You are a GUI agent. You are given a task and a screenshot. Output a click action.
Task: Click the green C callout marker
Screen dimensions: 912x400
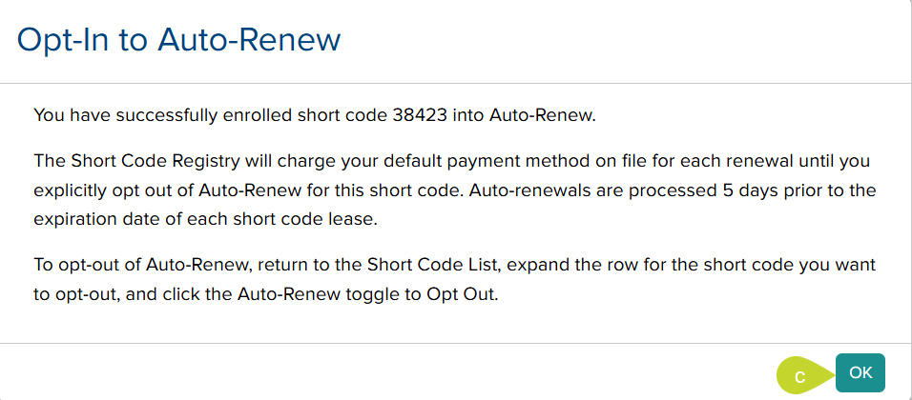coord(801,376)
